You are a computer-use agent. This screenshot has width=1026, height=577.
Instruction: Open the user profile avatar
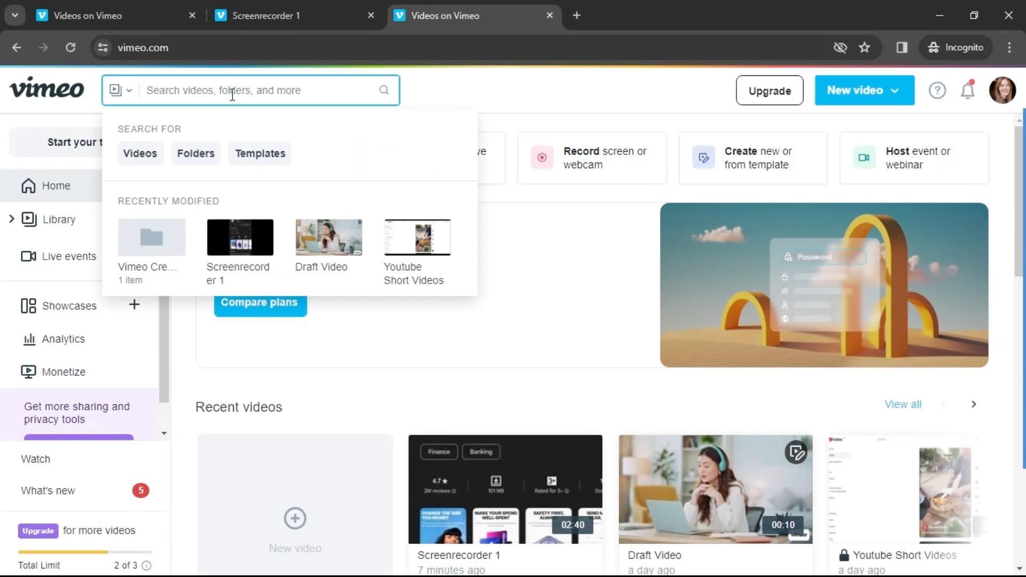pos(1002,90)
